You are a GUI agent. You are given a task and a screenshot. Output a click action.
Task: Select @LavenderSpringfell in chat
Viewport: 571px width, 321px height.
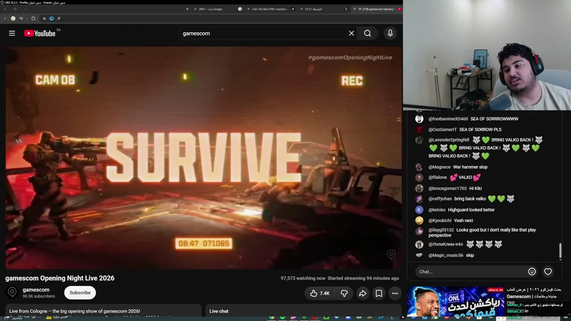click(x=449, y=140)
